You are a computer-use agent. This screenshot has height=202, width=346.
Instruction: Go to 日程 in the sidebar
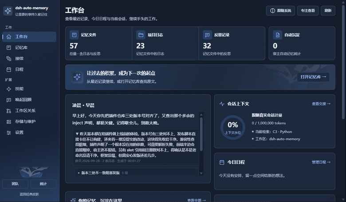(29, 69)
